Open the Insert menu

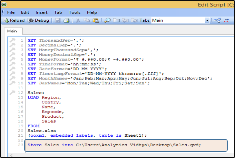41,12
